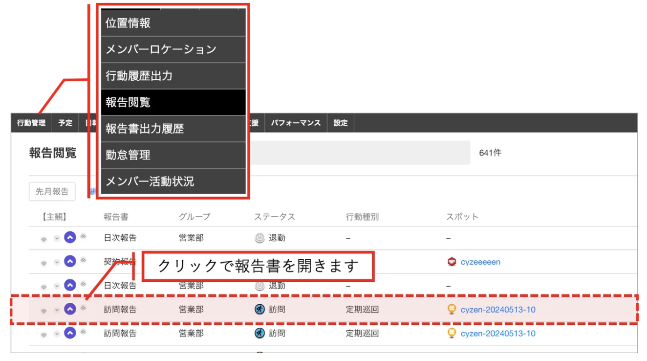Click the 行動種別 column header
The image size is (647, 361).
[362, 216]
